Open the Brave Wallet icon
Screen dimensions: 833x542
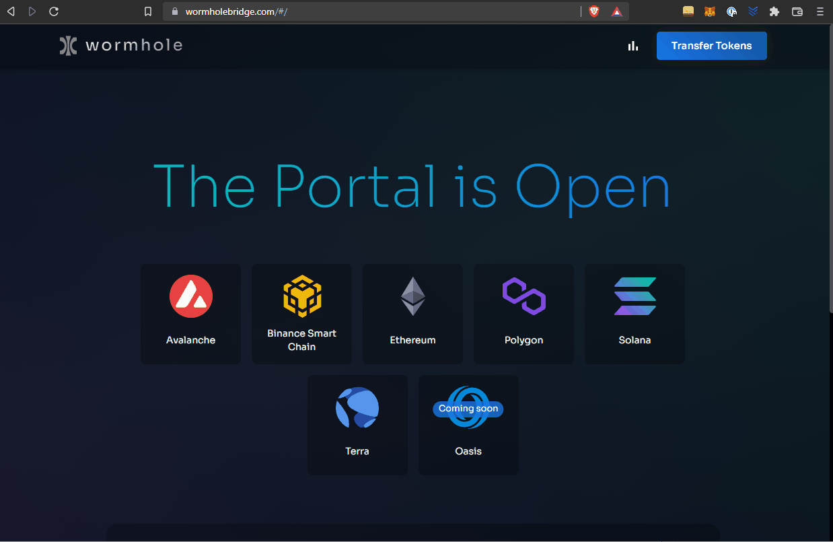point(797,11)
